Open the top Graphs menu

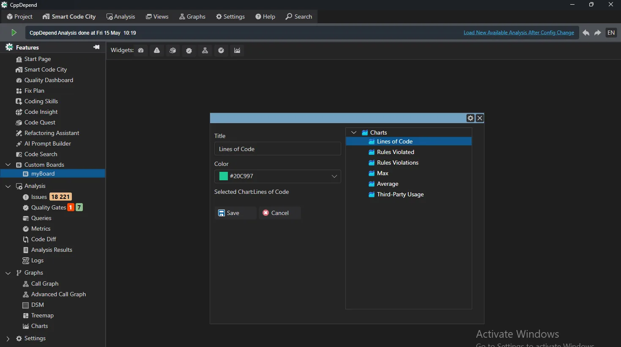click(x=192, y=17)
